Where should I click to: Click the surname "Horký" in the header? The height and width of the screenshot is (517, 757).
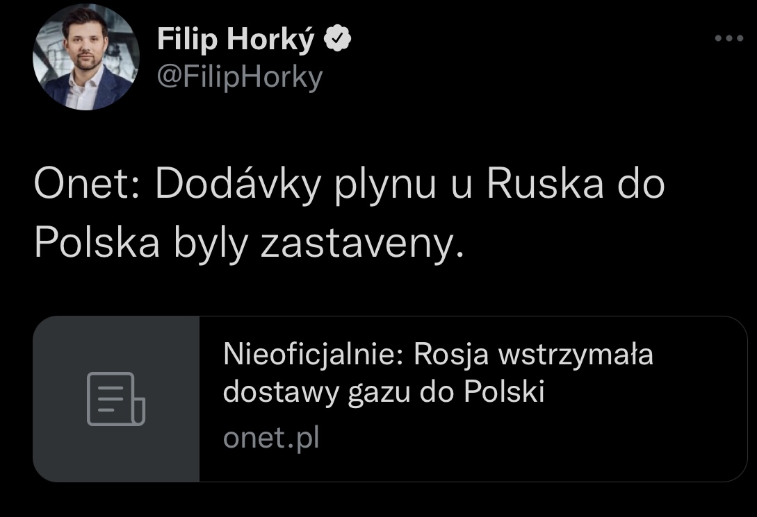point(272,40)
